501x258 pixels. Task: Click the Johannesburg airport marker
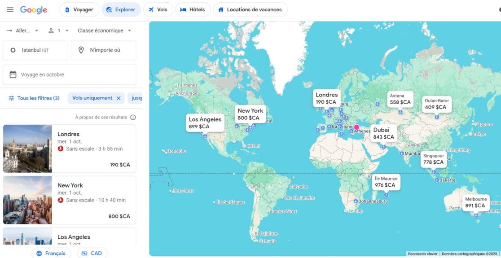tap(356, 201)
